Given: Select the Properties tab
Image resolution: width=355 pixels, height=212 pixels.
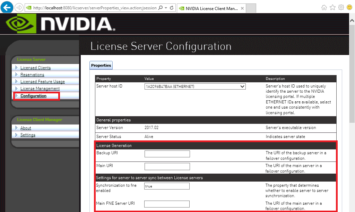Looking at the screenshot, I should click(x=101, y=65).
